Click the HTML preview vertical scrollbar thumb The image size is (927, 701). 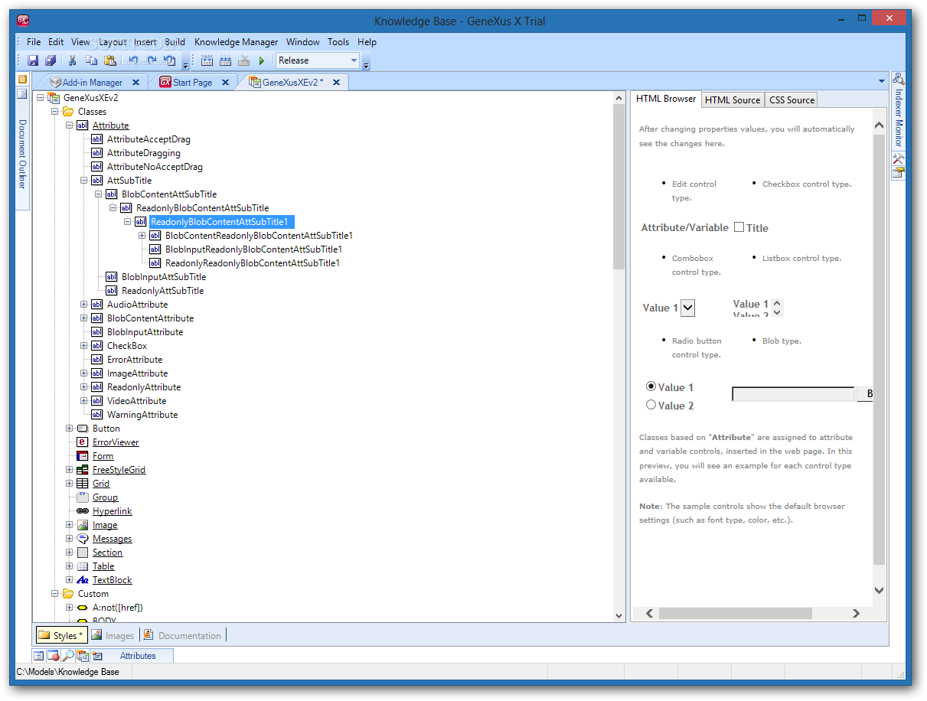point(879,351)
